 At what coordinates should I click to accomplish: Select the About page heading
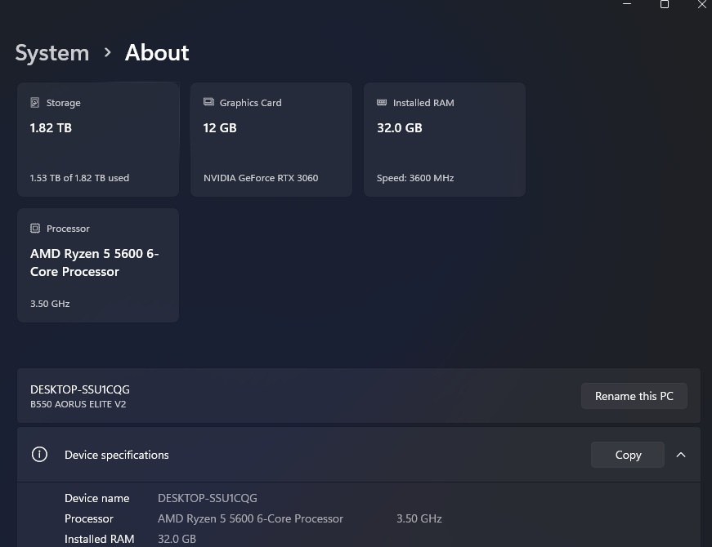click(x=156, y=52)
